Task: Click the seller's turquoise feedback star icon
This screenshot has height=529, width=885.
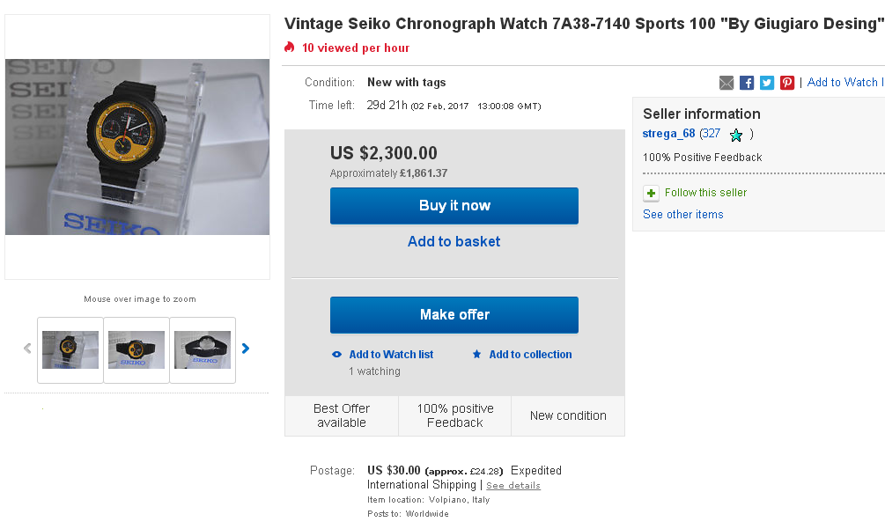Action: (x=736, y=136)
